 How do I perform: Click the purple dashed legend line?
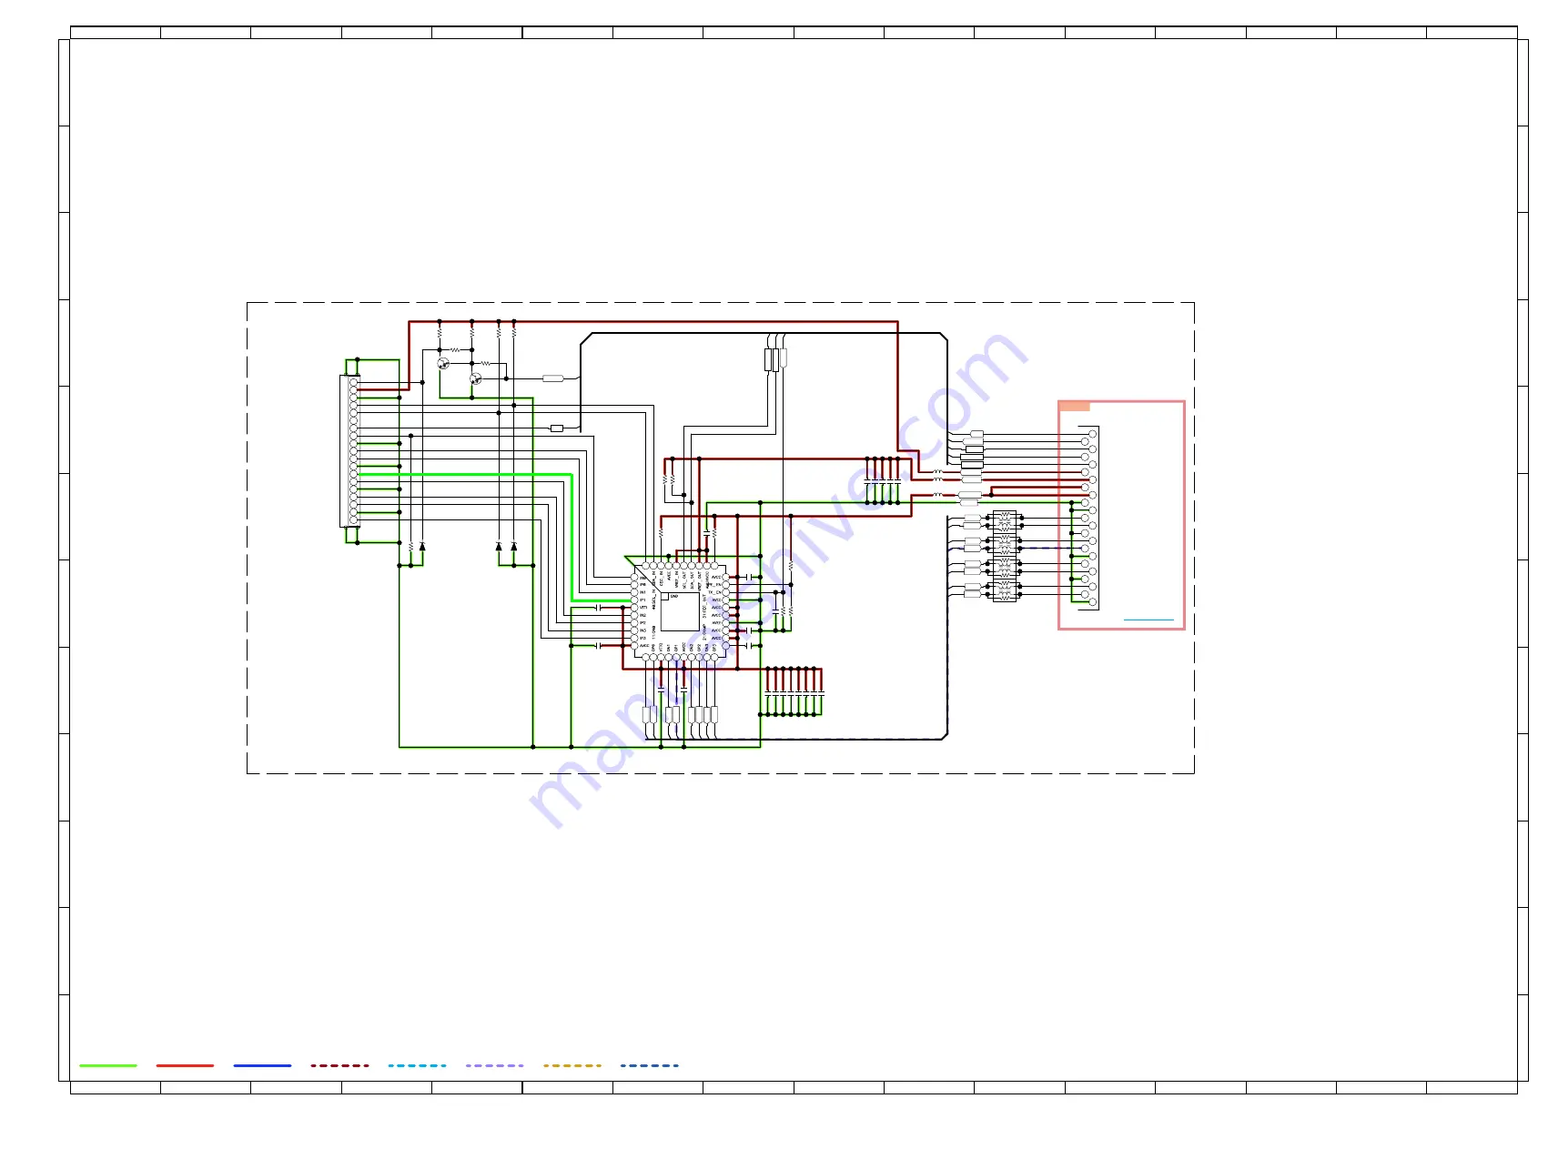pyautogui.click(x=494, y=1065)
